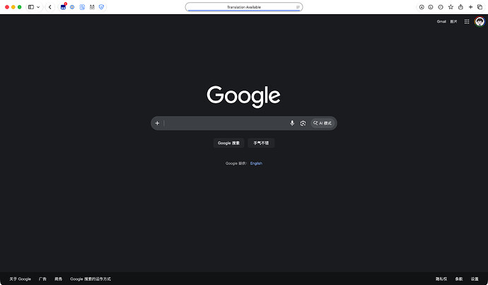
Task: Open the Google apps grid
Action: 467,21
